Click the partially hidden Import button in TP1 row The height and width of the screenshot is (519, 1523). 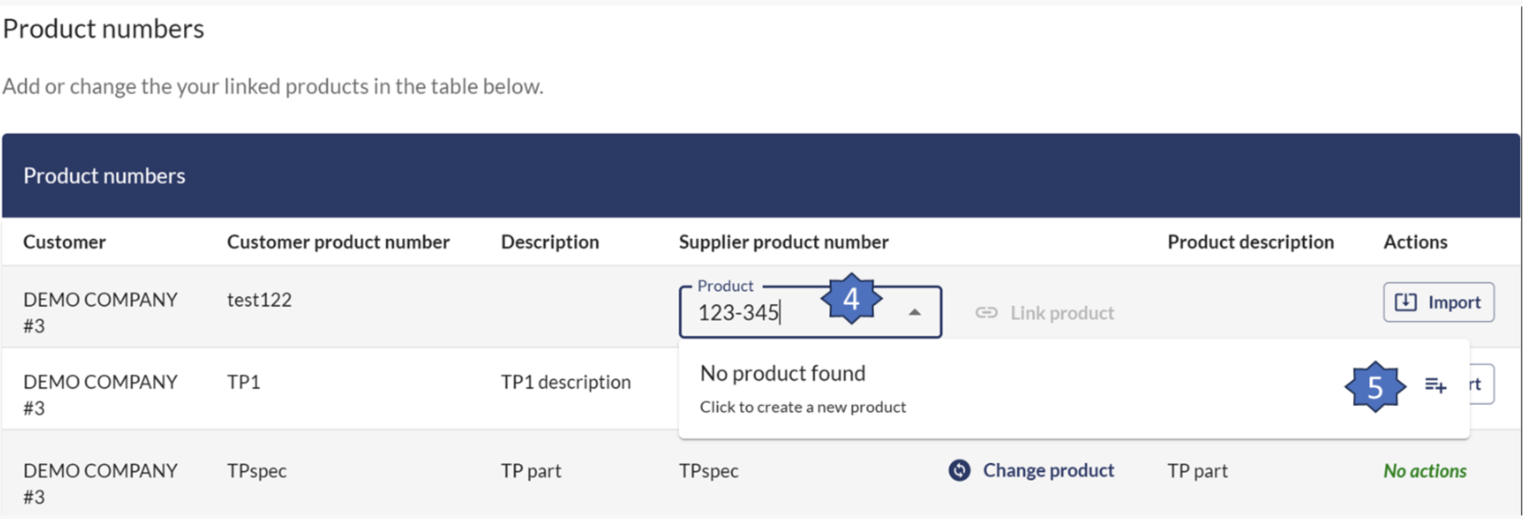tap(1481, 384)
